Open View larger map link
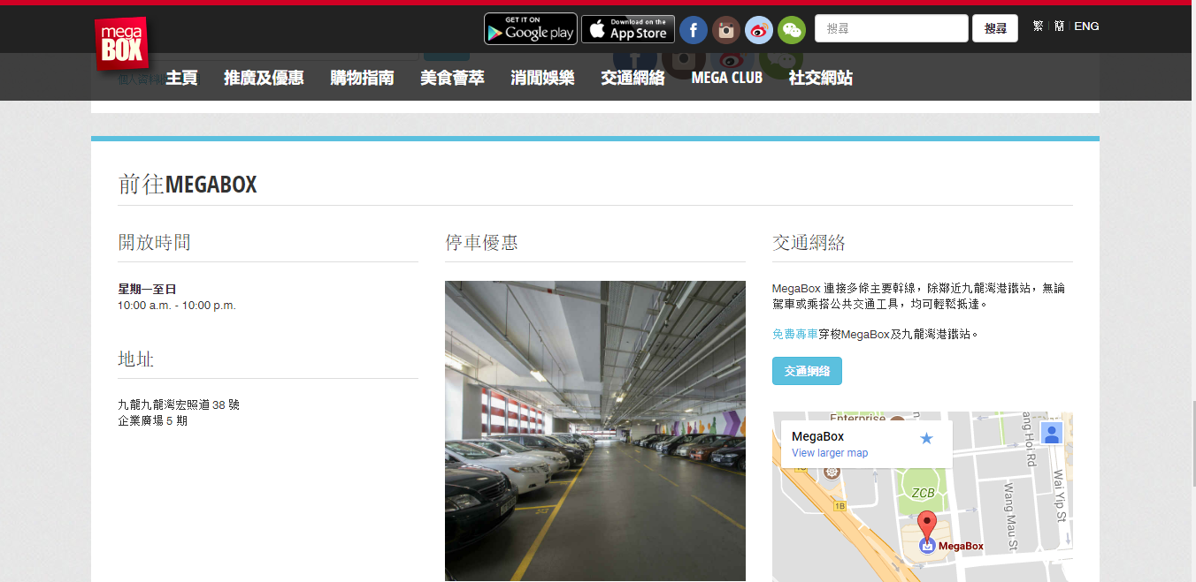The image size is (1196, 582). coord(830,453)
